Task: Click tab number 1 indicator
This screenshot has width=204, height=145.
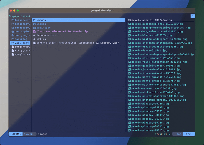Action: [193, 16]
